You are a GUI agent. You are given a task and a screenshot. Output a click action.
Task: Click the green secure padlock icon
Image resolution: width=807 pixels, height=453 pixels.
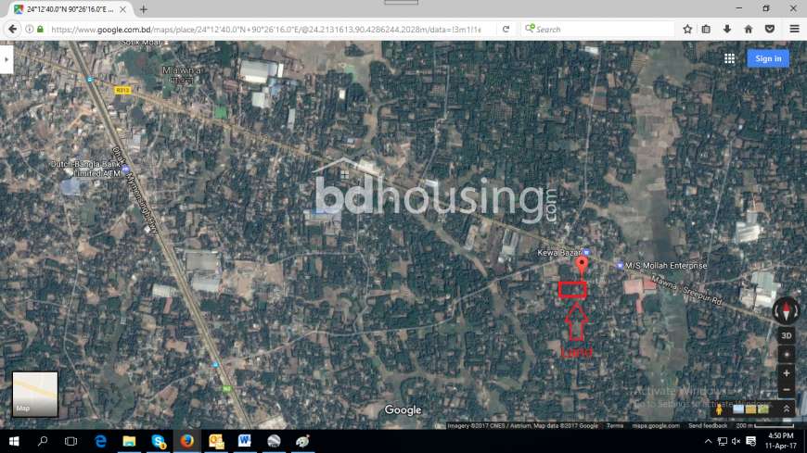[41, 30]
